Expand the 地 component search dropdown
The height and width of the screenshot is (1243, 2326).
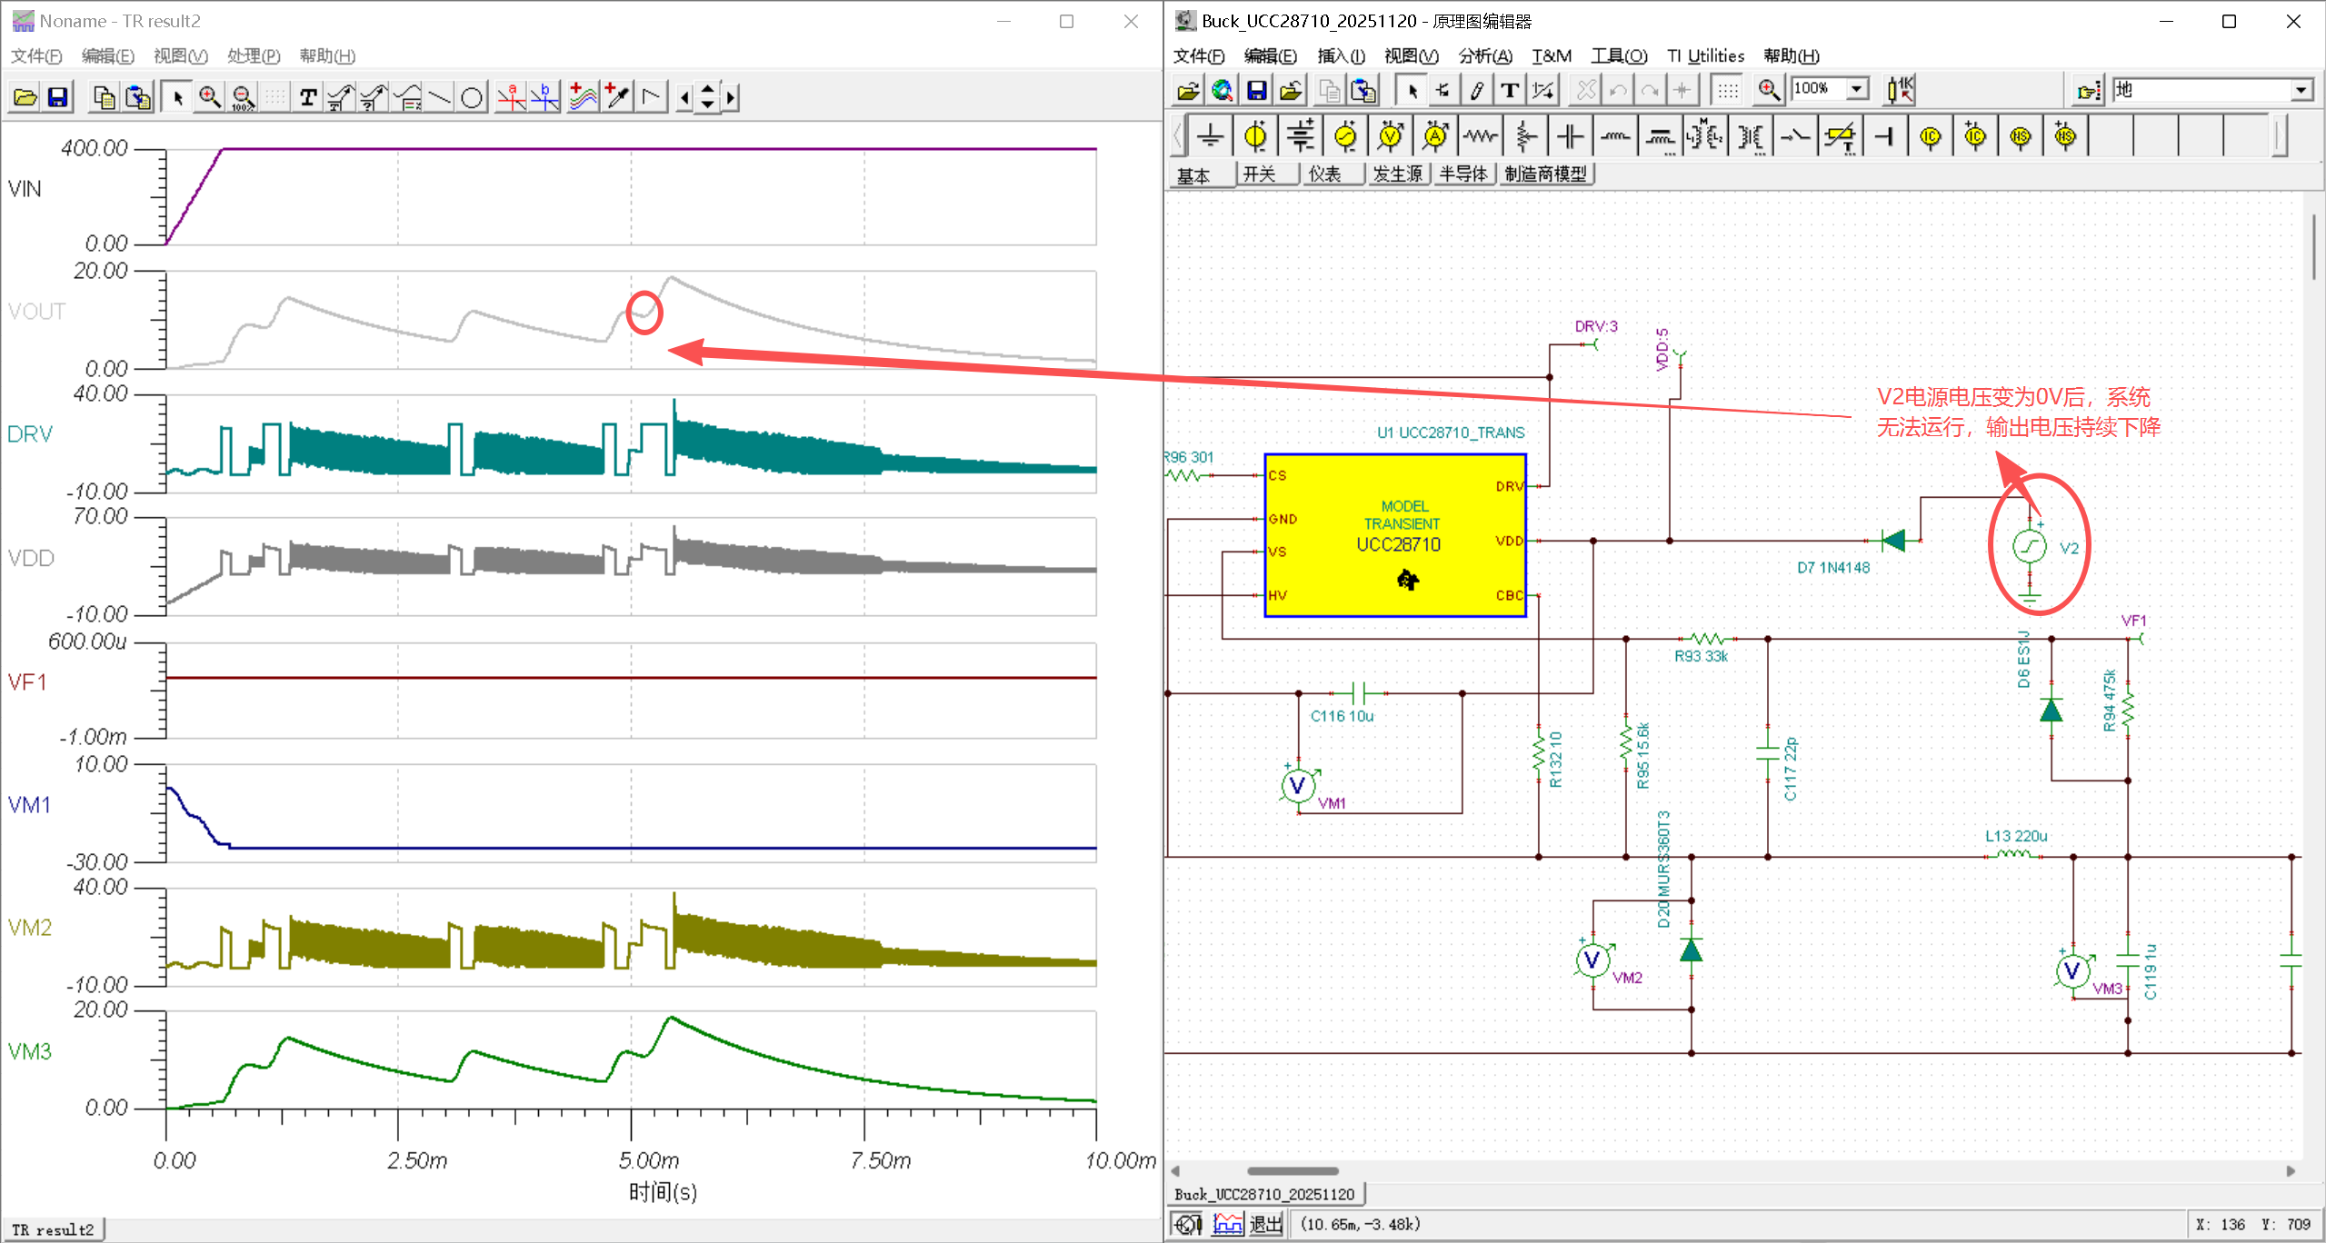pyautogui.click(x=2301, y=90)
